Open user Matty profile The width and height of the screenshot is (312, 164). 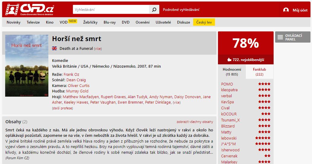(226, 132)
